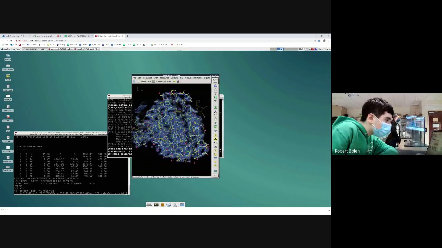The width and height of the screenshot is (442, 248).
Task: Click the yellow-black radiation symbol icon in Coot
Action: 215,138
